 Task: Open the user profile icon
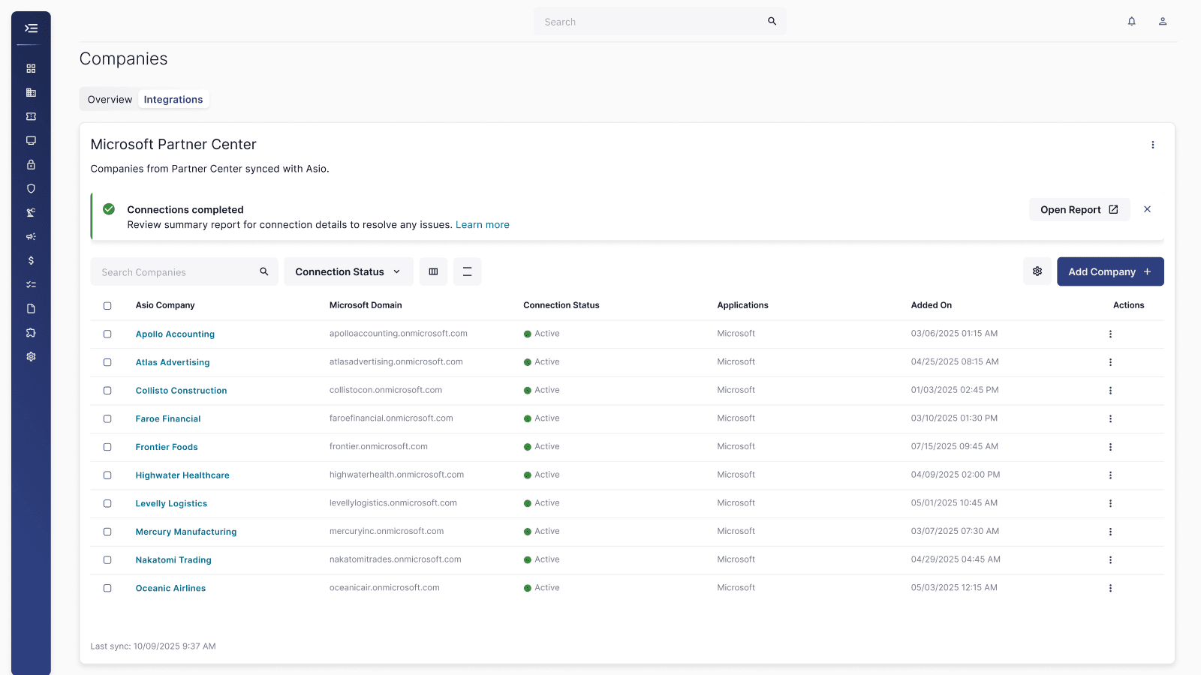(x=1163, y=21)
